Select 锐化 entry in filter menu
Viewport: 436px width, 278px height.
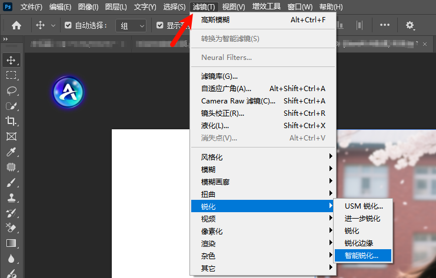263,206
